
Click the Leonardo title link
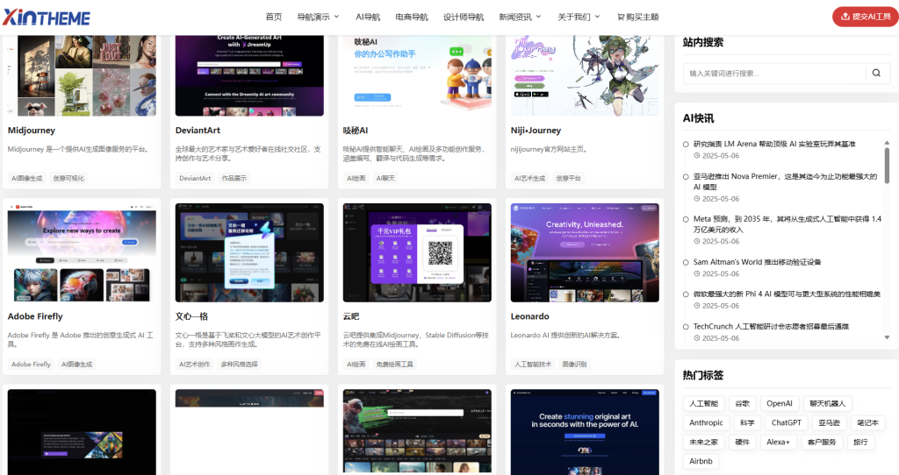tap(529, 316)
